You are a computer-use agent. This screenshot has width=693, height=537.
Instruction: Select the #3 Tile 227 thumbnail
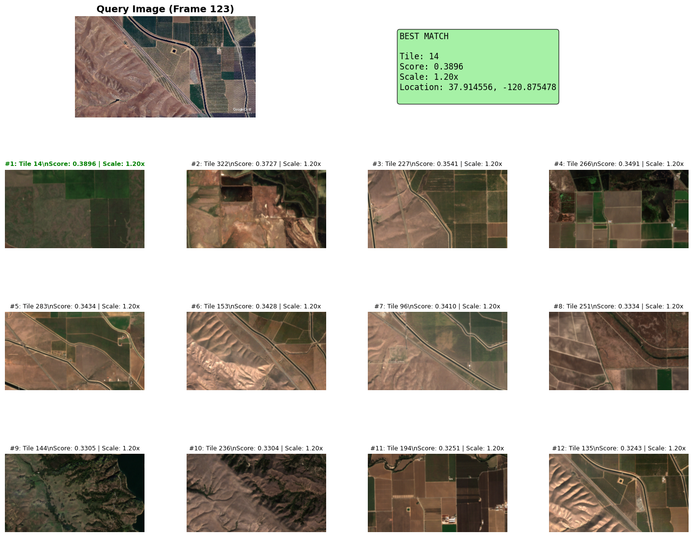[x=437, y=209]
